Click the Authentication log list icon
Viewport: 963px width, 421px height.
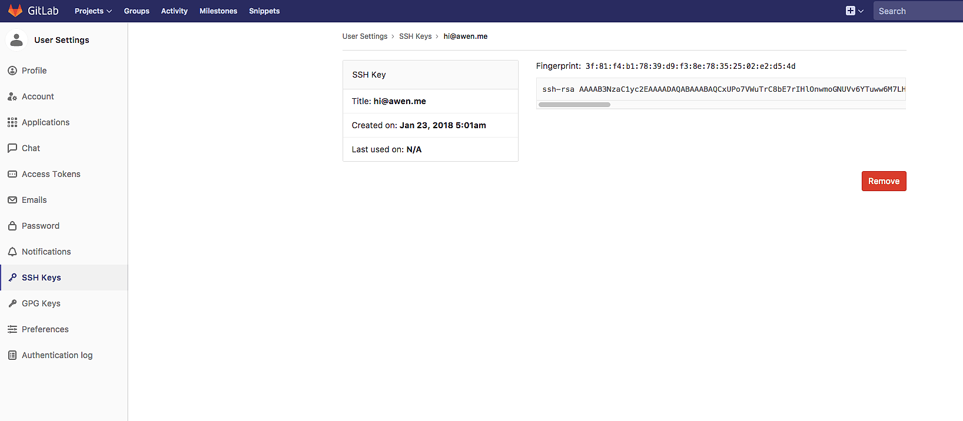pos(12,355)
